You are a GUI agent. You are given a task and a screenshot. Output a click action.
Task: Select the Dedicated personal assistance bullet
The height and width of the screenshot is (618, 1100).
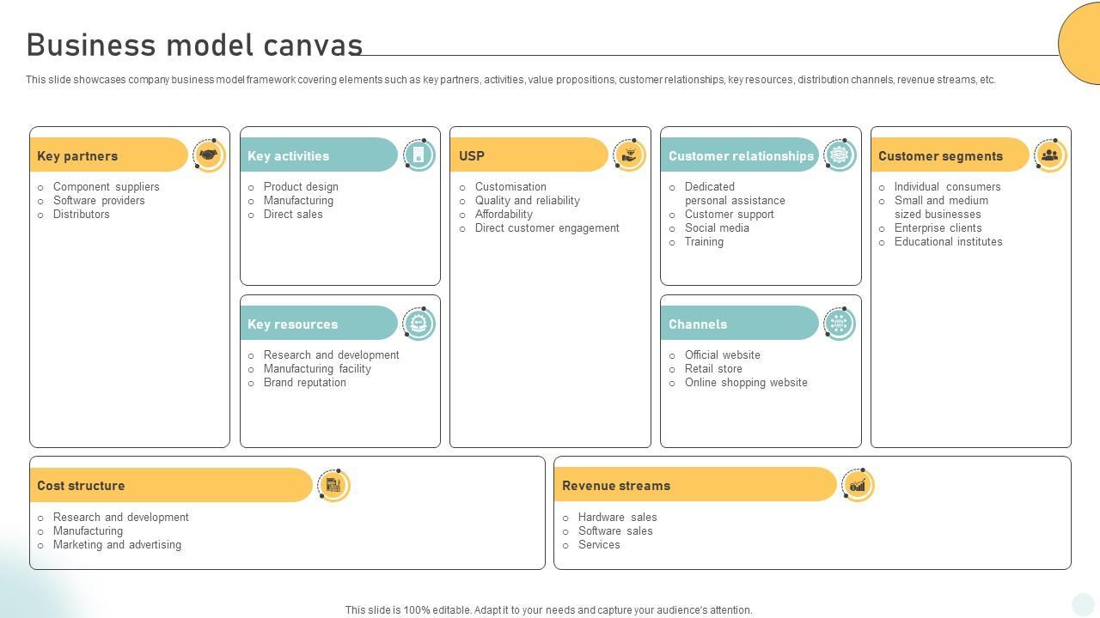click(x=735, y=194)
